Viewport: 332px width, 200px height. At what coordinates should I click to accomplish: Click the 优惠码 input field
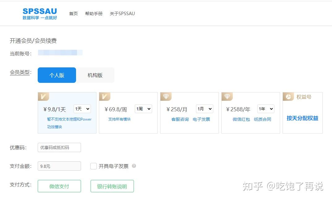(x=59, y=147)
